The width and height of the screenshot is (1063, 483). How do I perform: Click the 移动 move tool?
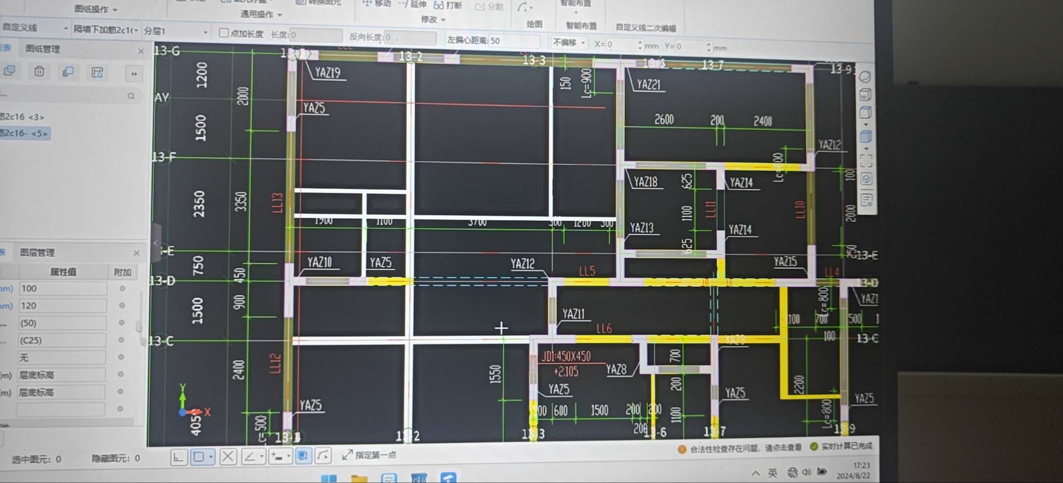pyautogui.click(x=377, y=3)
